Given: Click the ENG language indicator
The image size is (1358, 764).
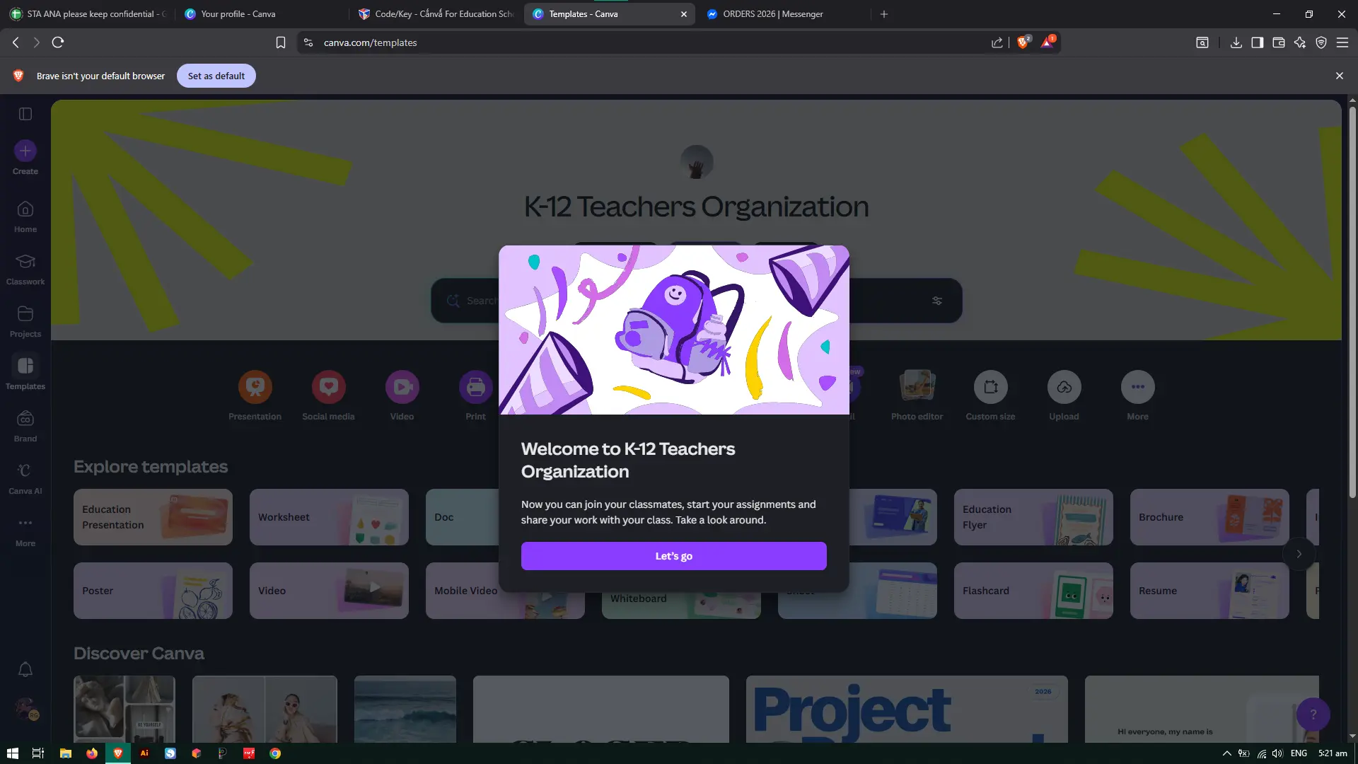Looking at the screenshot, I should tap(1299, 753).
